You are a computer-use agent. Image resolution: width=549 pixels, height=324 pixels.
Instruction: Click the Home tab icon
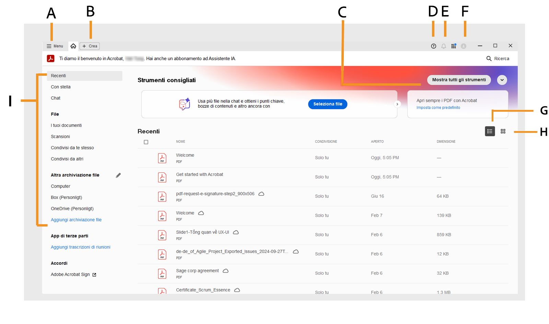pyautogui.click(x=73, y=46)
